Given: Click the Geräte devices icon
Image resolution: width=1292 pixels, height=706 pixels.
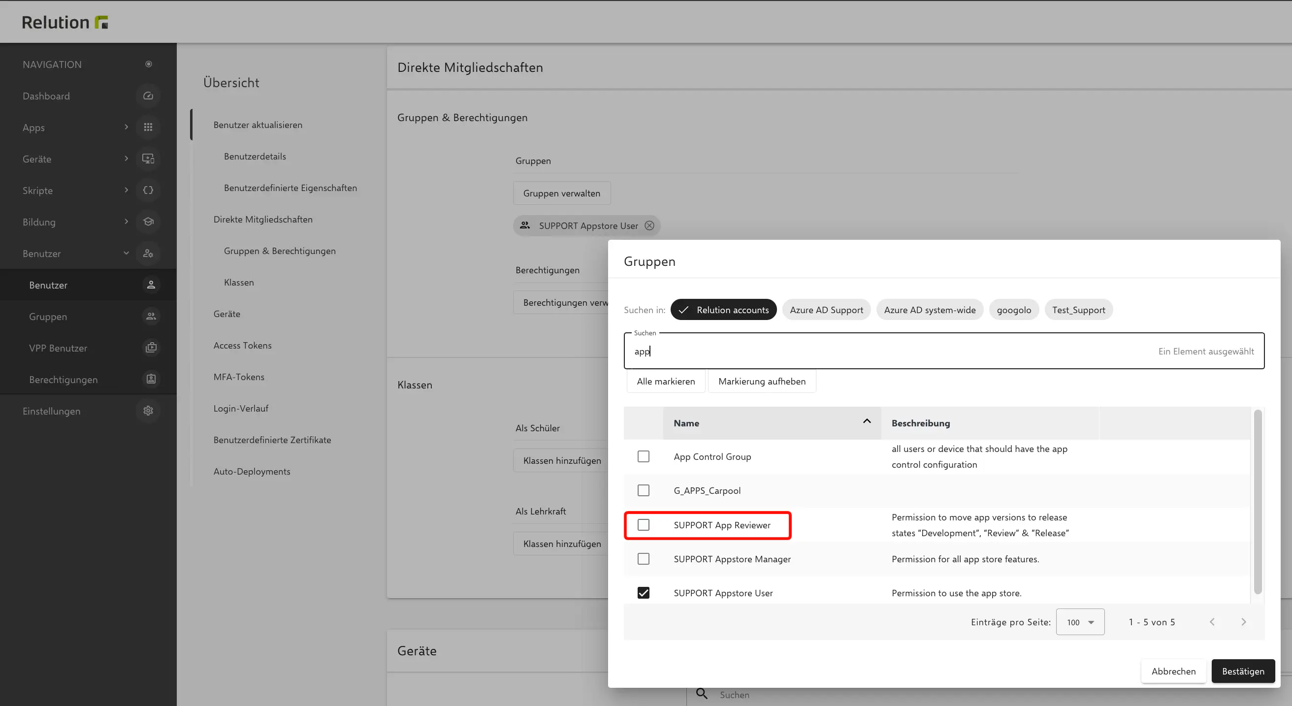Looking at the screenshot, I should 148,159.
